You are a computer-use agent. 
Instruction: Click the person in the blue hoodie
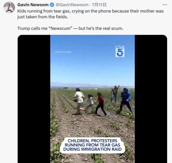(125, 100)
